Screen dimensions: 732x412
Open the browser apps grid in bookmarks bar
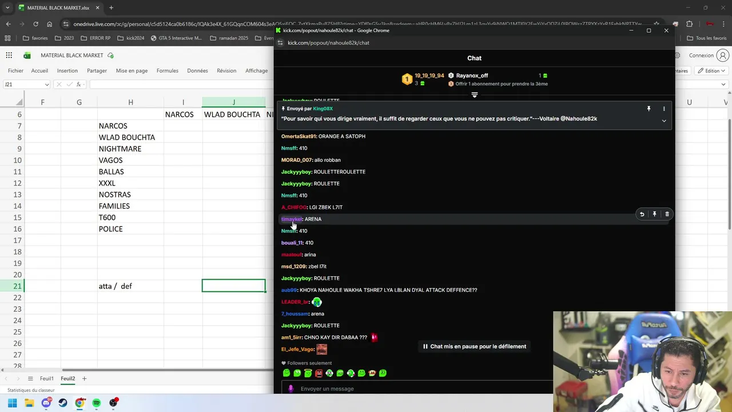pos(7,38)
